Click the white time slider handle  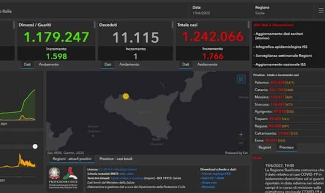tap(35, 146)
